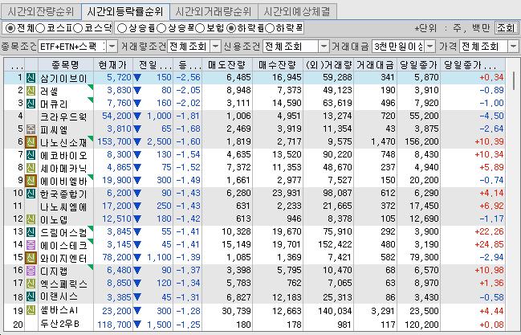Sort by the 거래대금 column header
Image resolution: width=521 pixels, height=335 pixels.
[375, 64]
